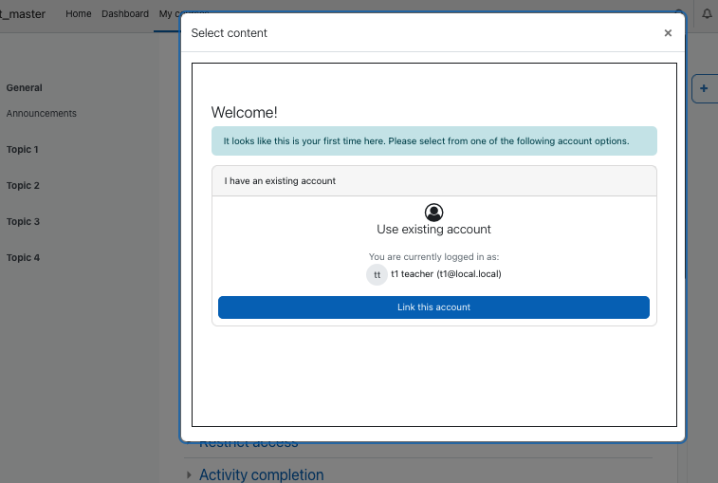
Task: Click the t_master site name
Action: pyautogui.click(x=23, y=14)
